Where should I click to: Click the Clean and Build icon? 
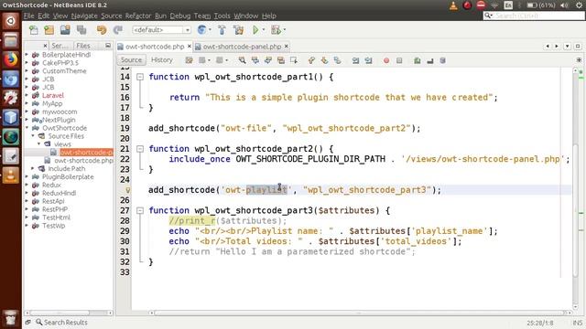coord(238,30)
